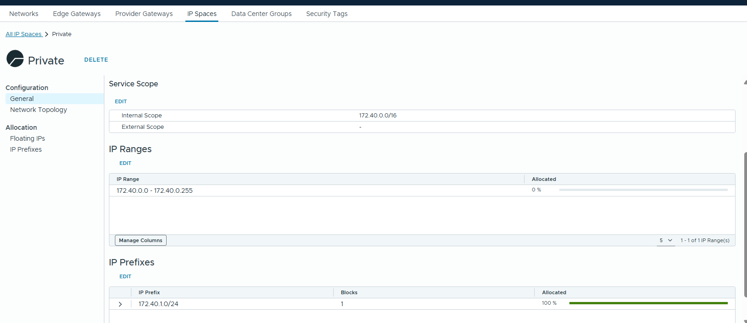747x323 pixels.
Task: Edit the Service Scope section
Action: 121,101
